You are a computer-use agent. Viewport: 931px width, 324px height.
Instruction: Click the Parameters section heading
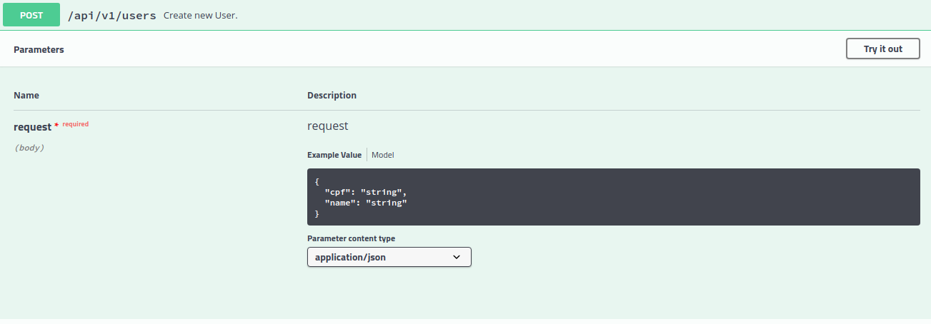click(39, 50)
